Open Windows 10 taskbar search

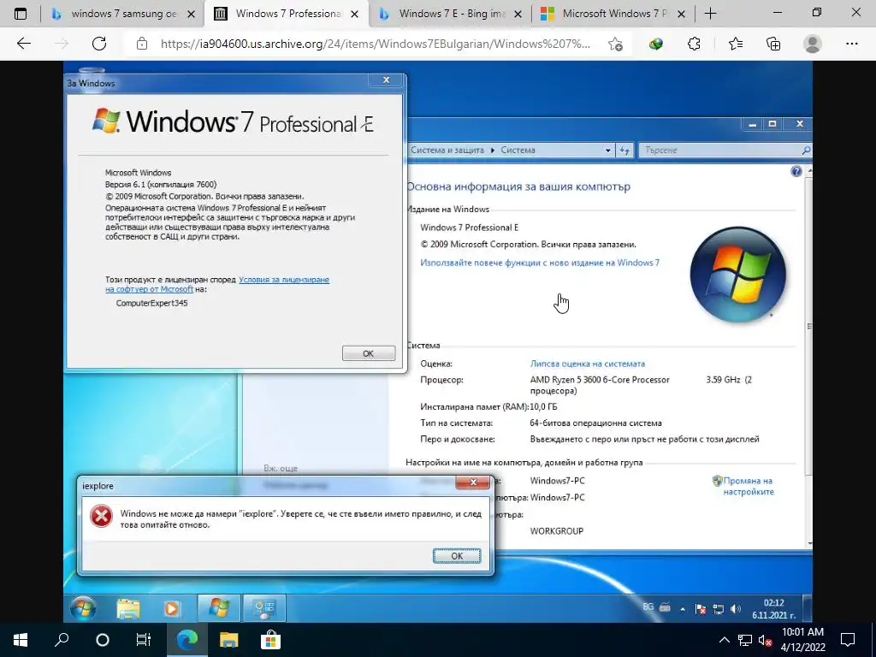click(62, 640)
